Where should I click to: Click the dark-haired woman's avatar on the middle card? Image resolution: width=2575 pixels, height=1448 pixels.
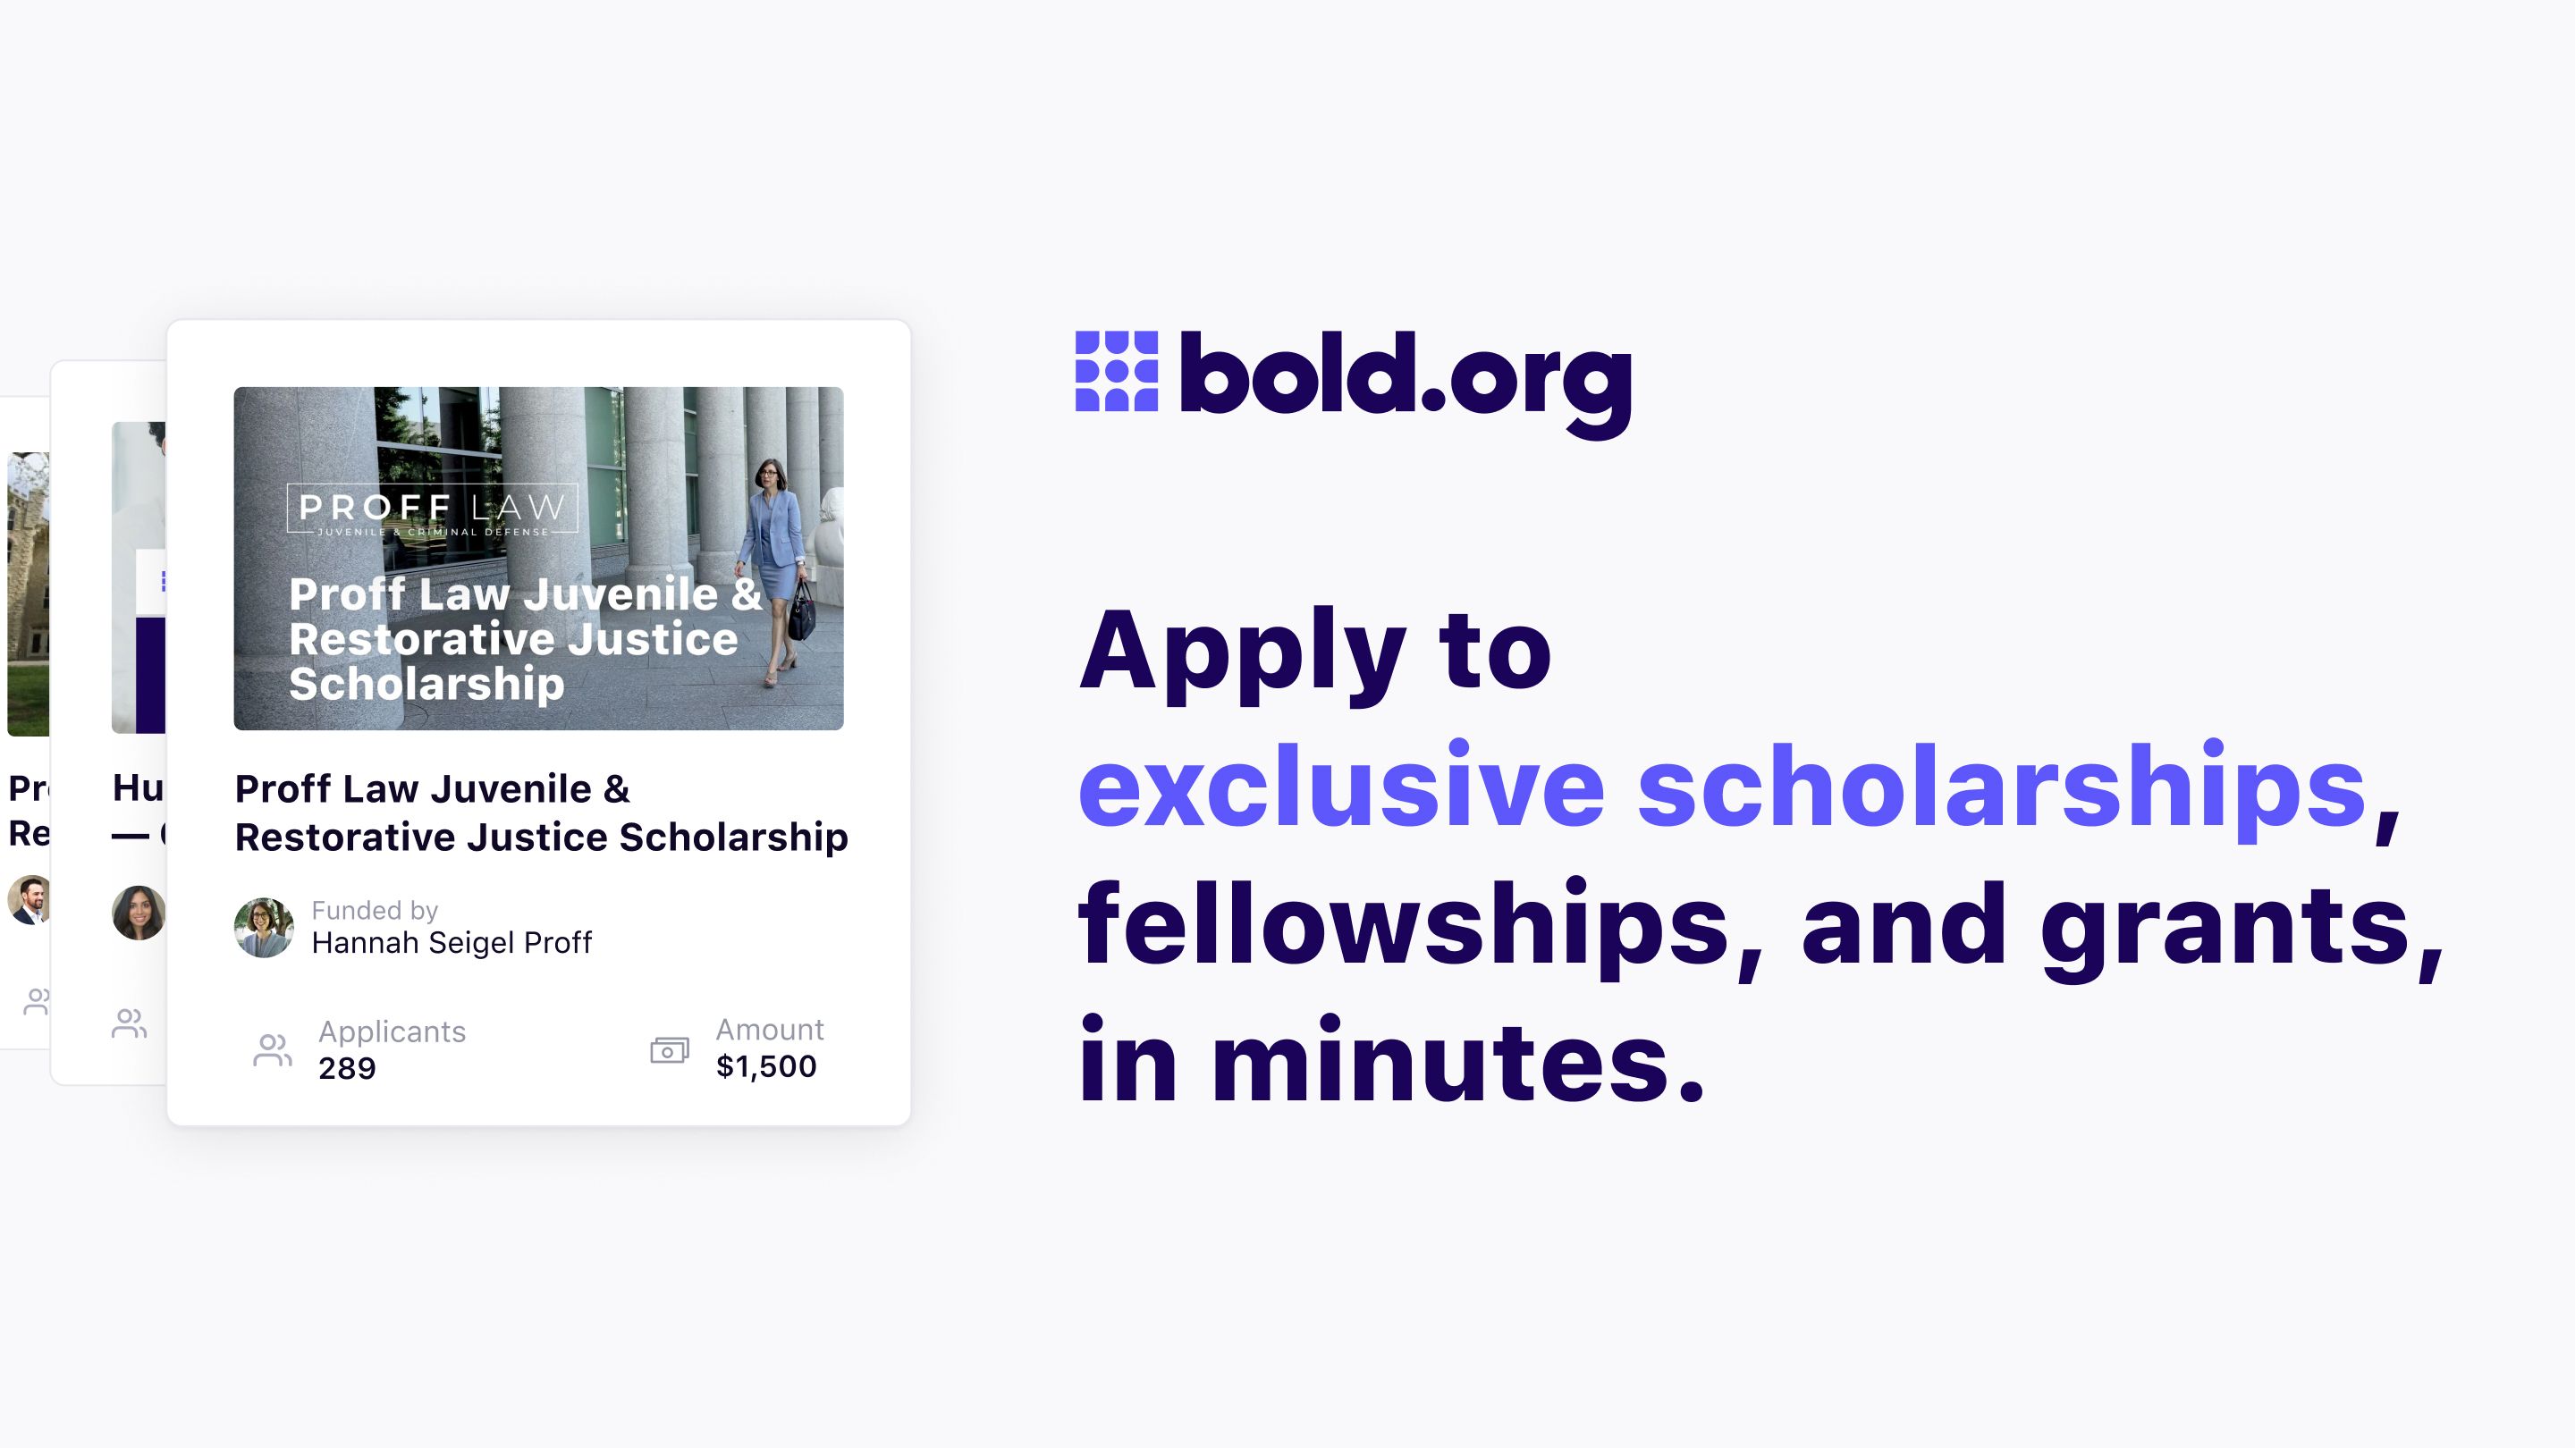(138, 913)
